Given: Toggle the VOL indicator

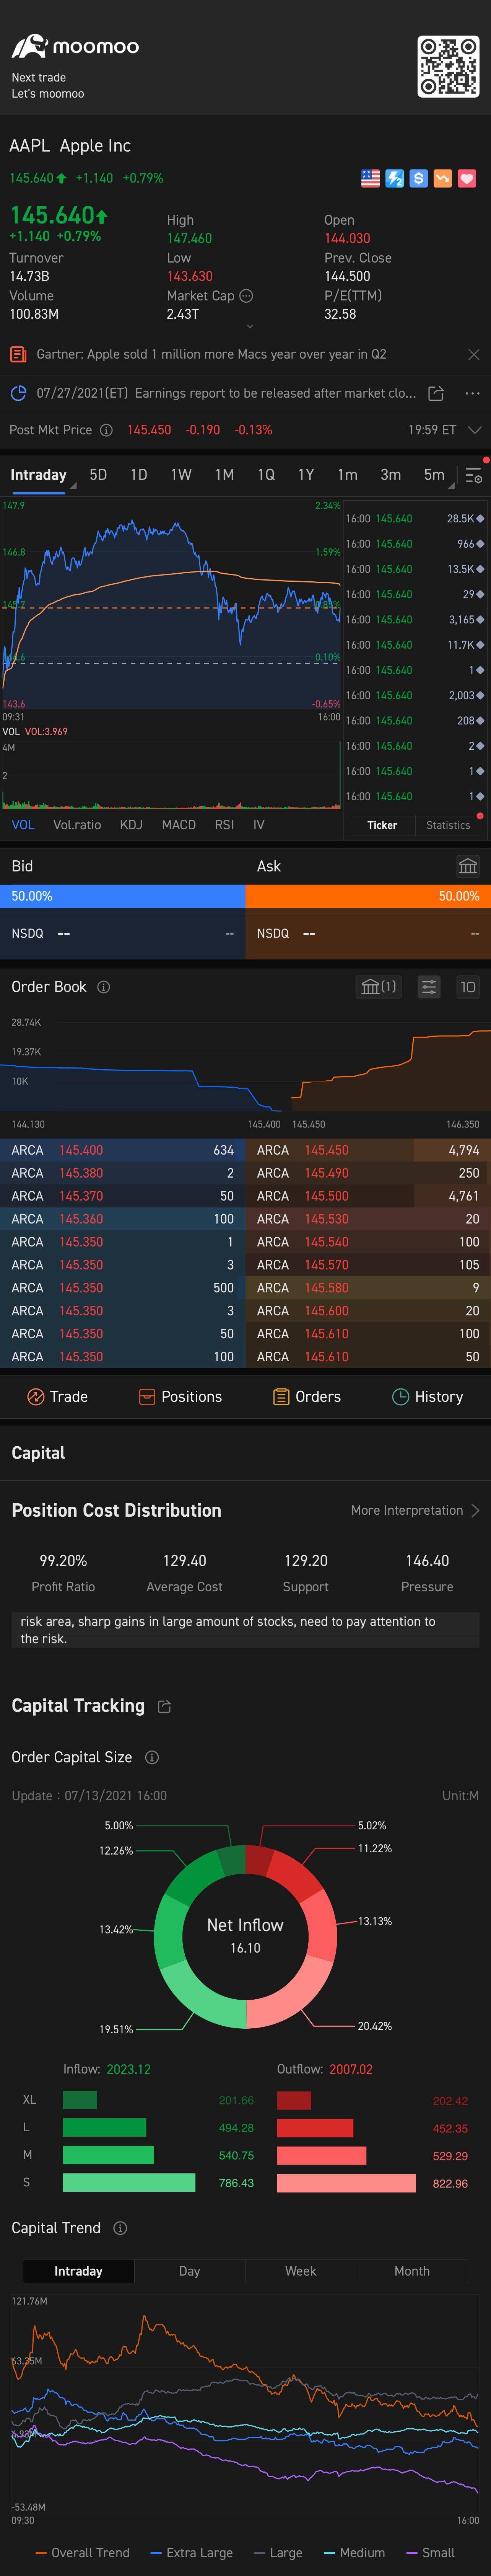Looking at the screenshot, I should click(23, 825).
